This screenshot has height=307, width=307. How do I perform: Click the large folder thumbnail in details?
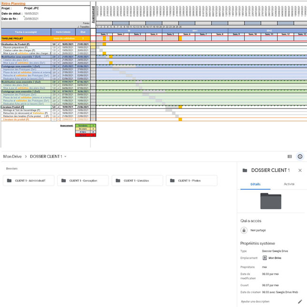coord(271,201)
